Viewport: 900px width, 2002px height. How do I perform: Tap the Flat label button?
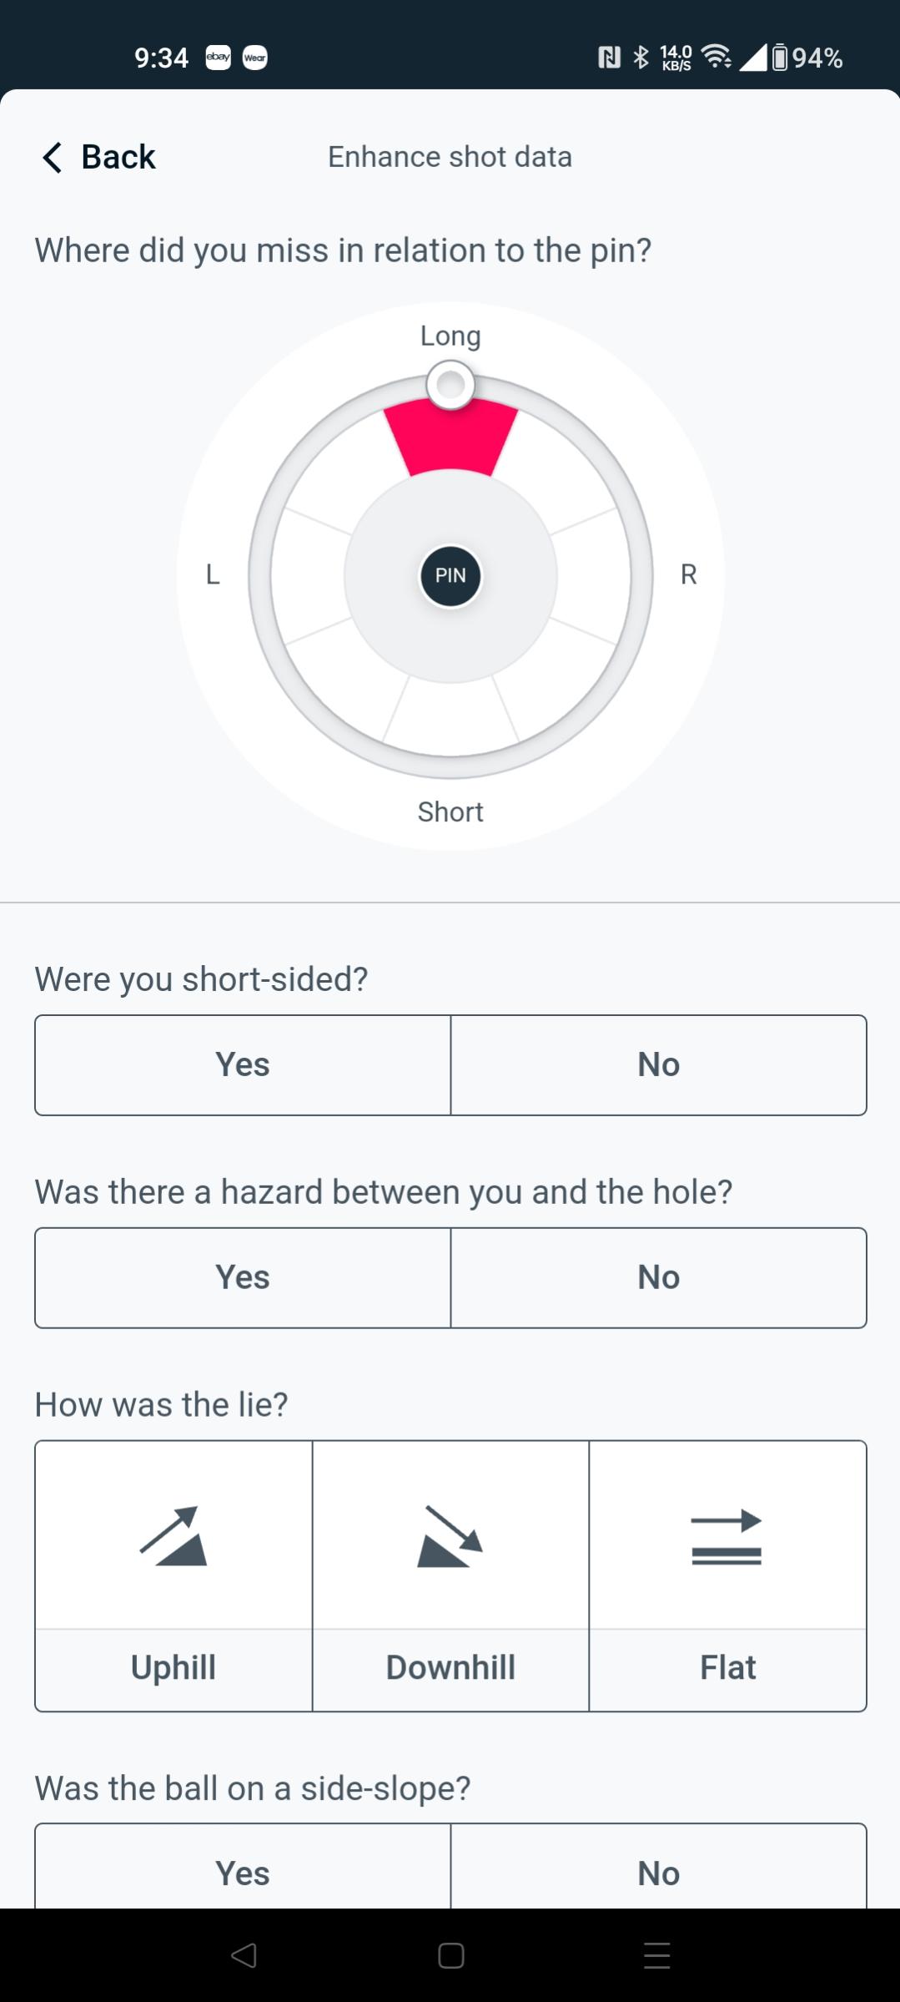pyautogui.click(x=727, y=1667)
